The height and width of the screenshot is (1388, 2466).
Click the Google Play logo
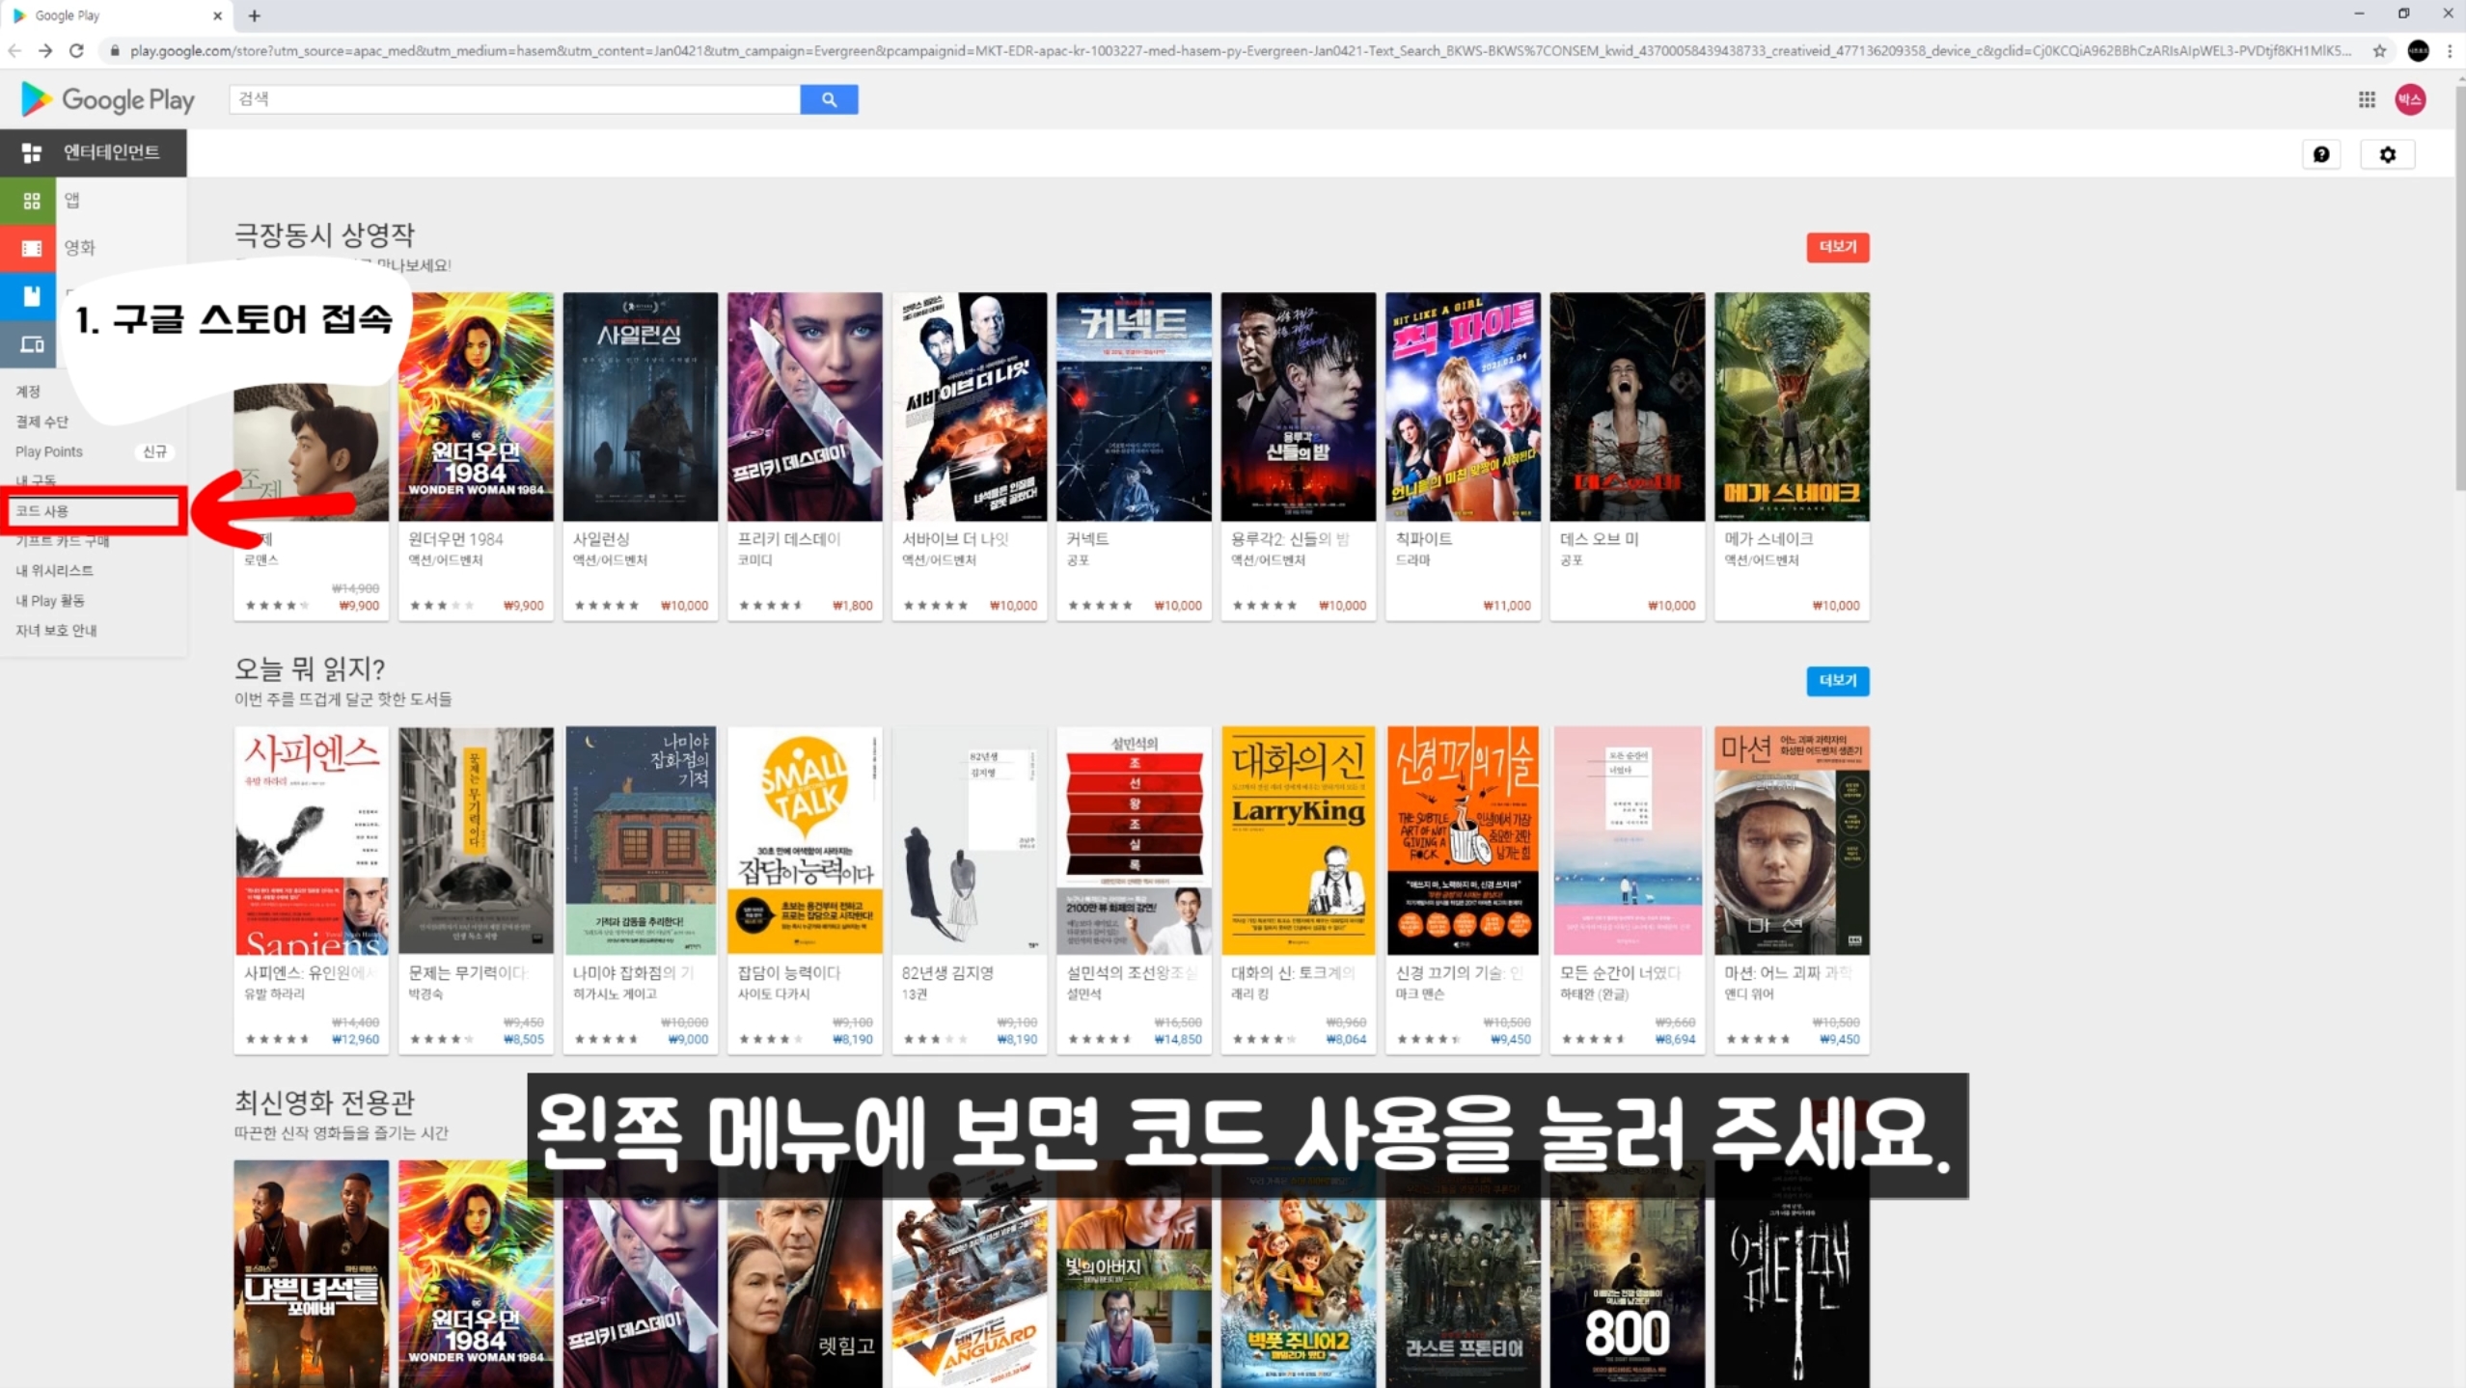[x=107, y=99]
